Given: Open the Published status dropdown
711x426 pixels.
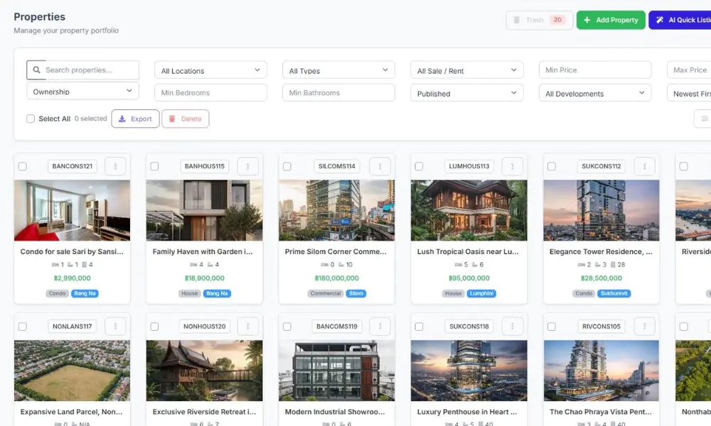Looking at the screenshot, I should pos(466,93).
